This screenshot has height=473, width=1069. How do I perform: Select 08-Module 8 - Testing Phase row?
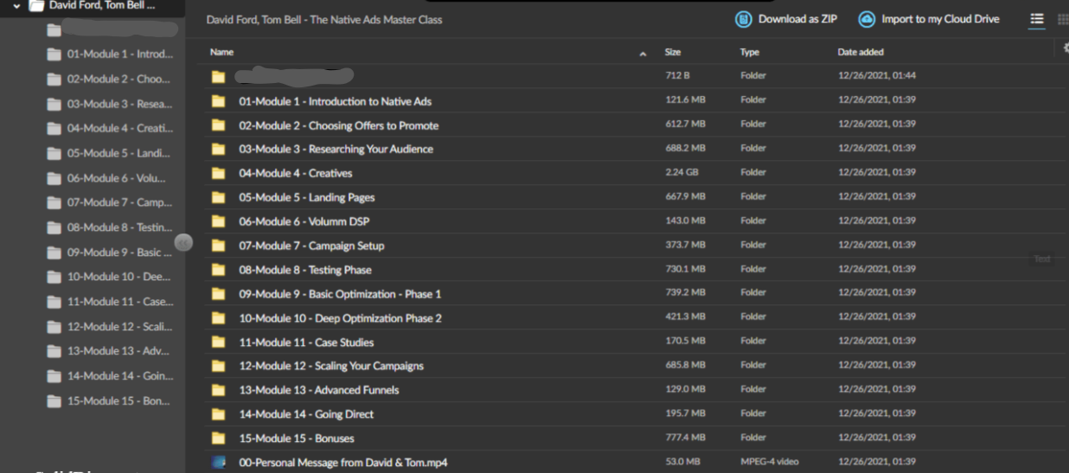coord(631,270)
